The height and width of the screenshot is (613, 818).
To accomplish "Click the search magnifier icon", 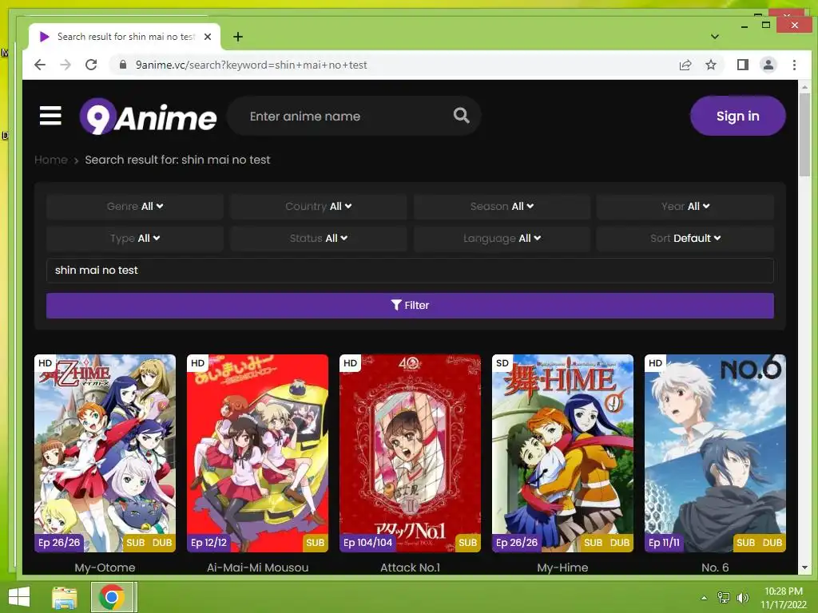I will coord(461,115).
